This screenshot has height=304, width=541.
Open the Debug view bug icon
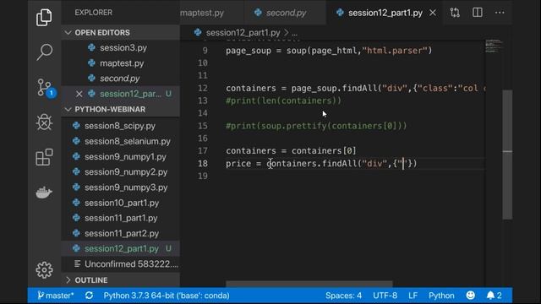click(44, 122)
